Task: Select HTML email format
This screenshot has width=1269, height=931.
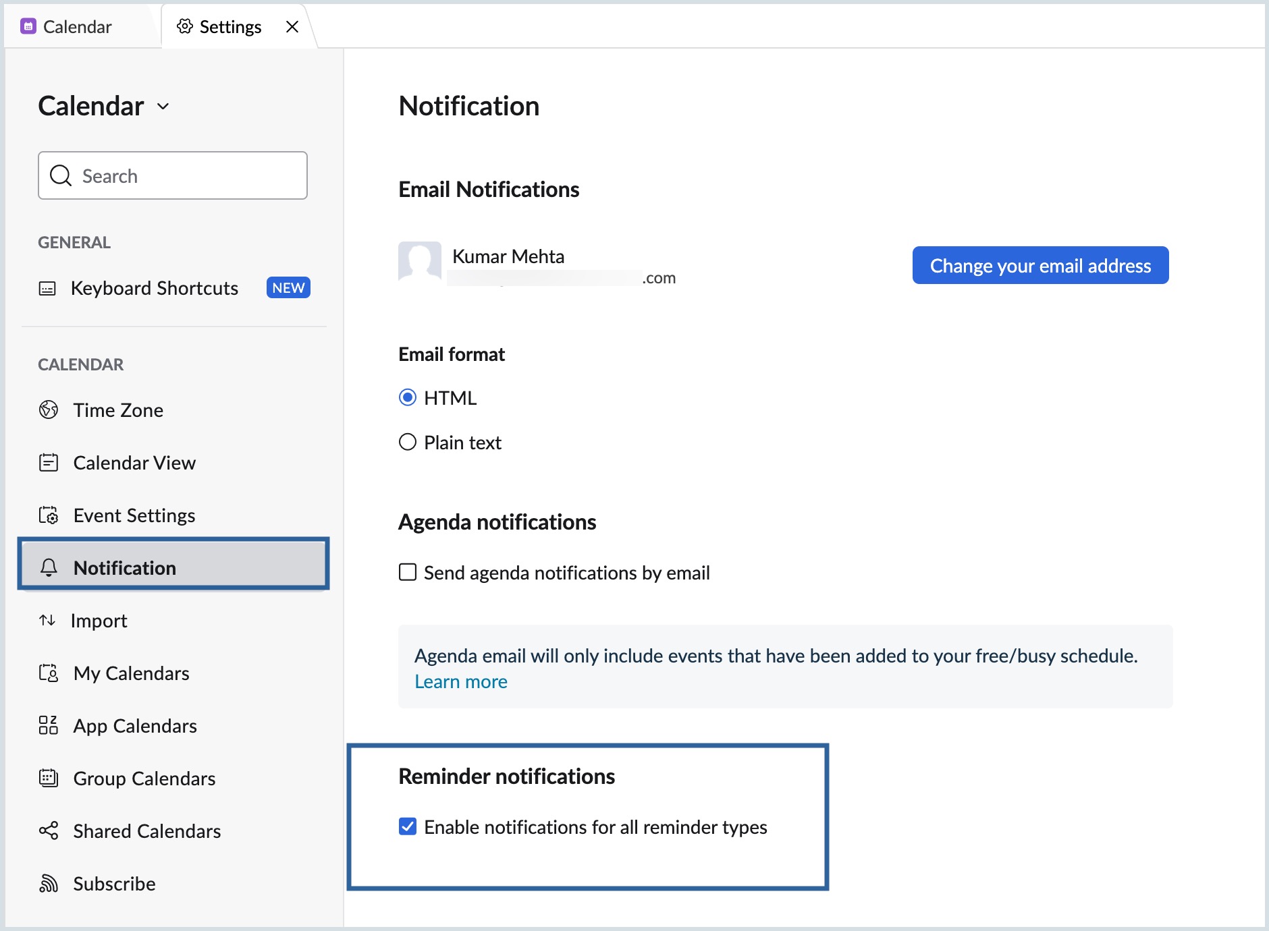Action: [408, 397]
